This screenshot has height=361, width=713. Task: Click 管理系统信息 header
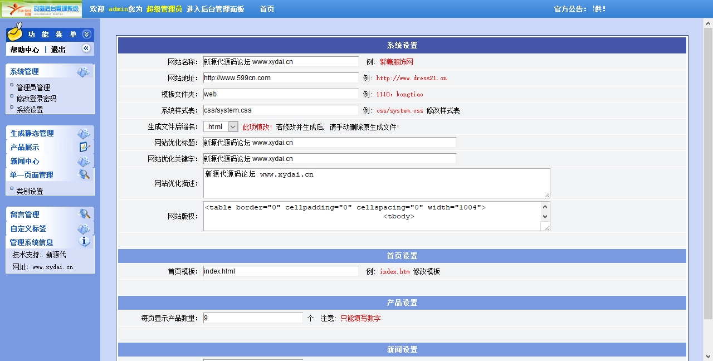31,243
